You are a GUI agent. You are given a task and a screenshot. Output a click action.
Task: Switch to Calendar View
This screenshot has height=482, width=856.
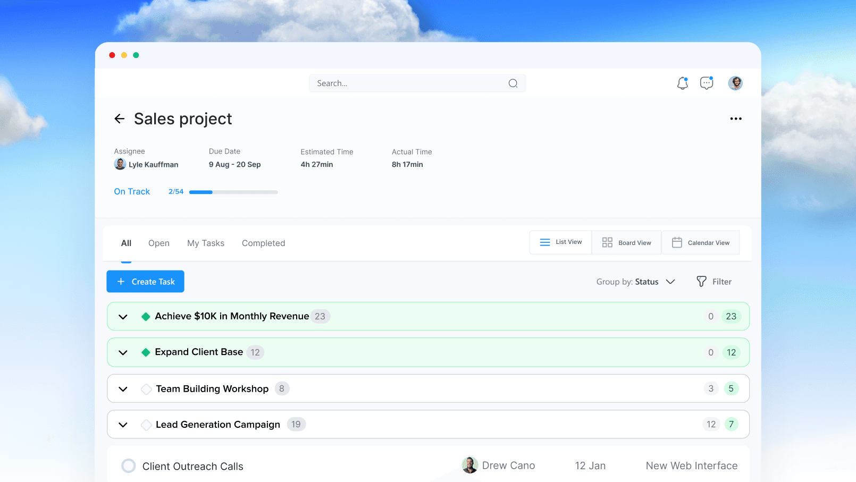(701, 242)
